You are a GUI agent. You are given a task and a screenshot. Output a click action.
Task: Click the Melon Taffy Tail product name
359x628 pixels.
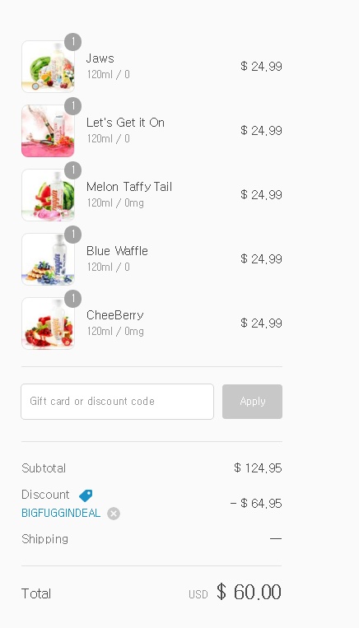pyautogui.click(x=129, y=187)
